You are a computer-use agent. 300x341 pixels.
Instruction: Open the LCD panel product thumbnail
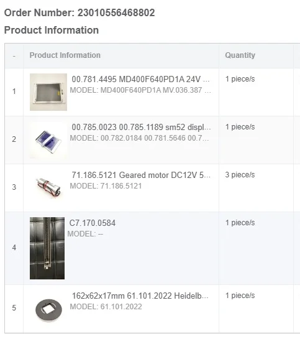[48, 92]
